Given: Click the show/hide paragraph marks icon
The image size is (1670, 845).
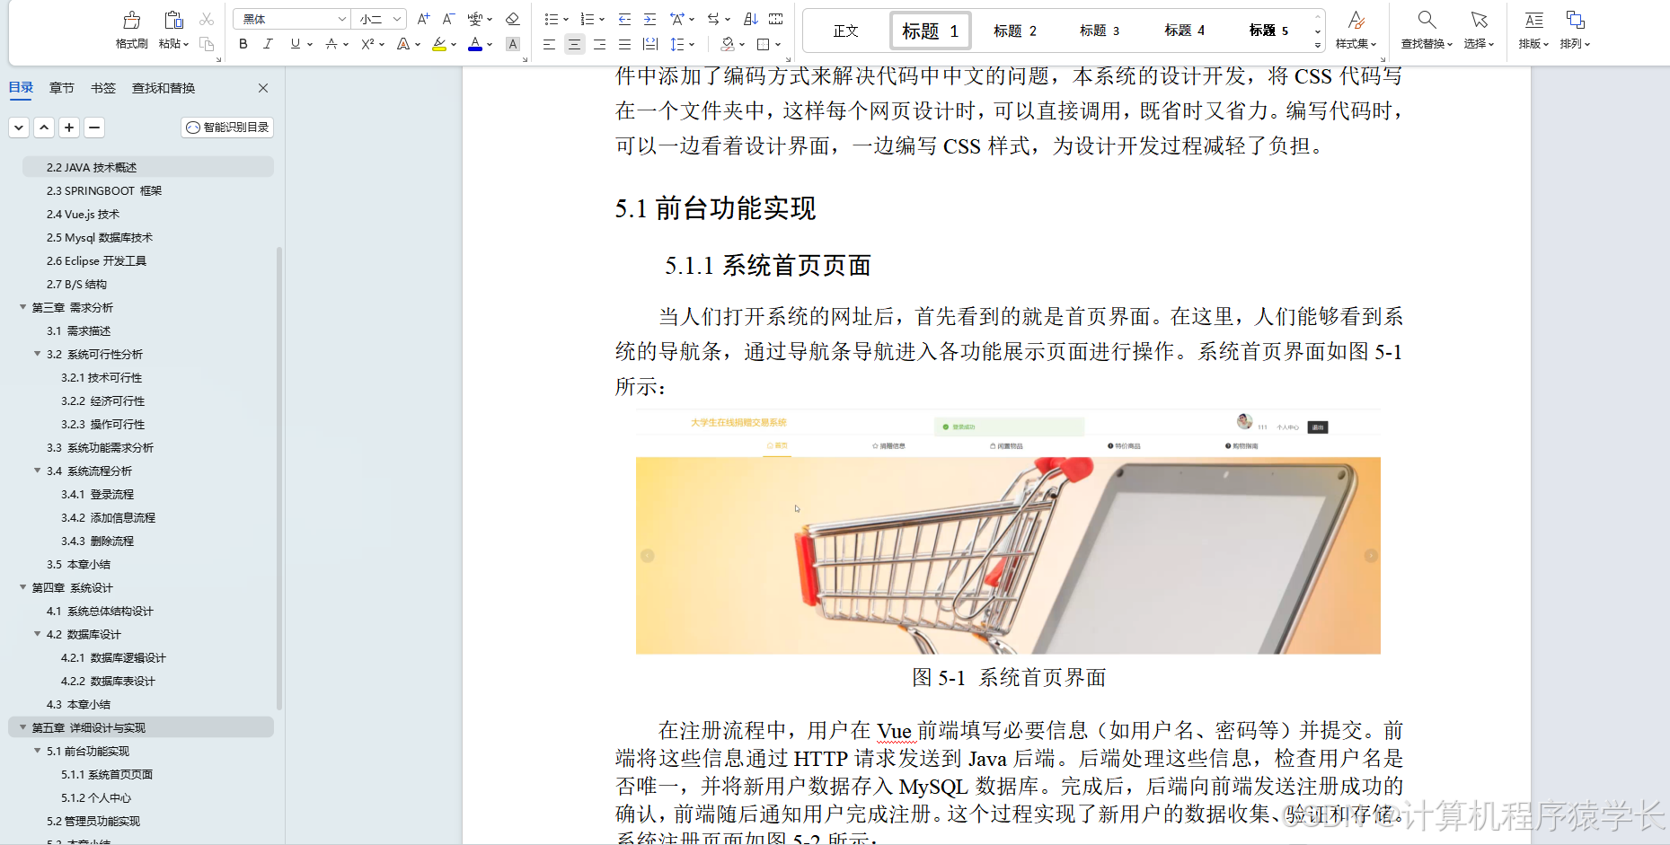Looking at the screenshot, I should pyautogui.click(x=776, y=19).
